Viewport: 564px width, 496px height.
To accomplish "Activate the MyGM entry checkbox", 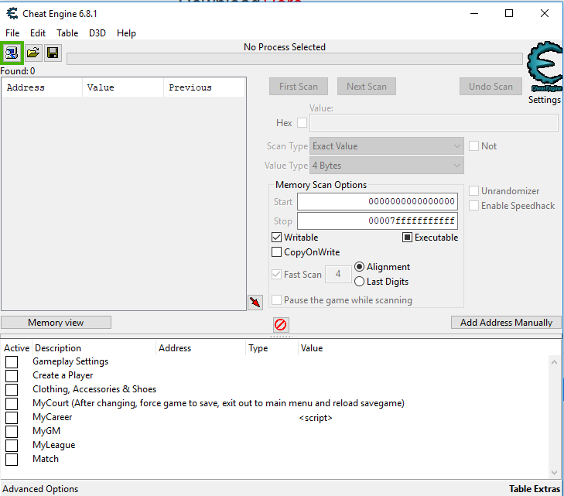I will pyautogui.click(x=12, y=431).
